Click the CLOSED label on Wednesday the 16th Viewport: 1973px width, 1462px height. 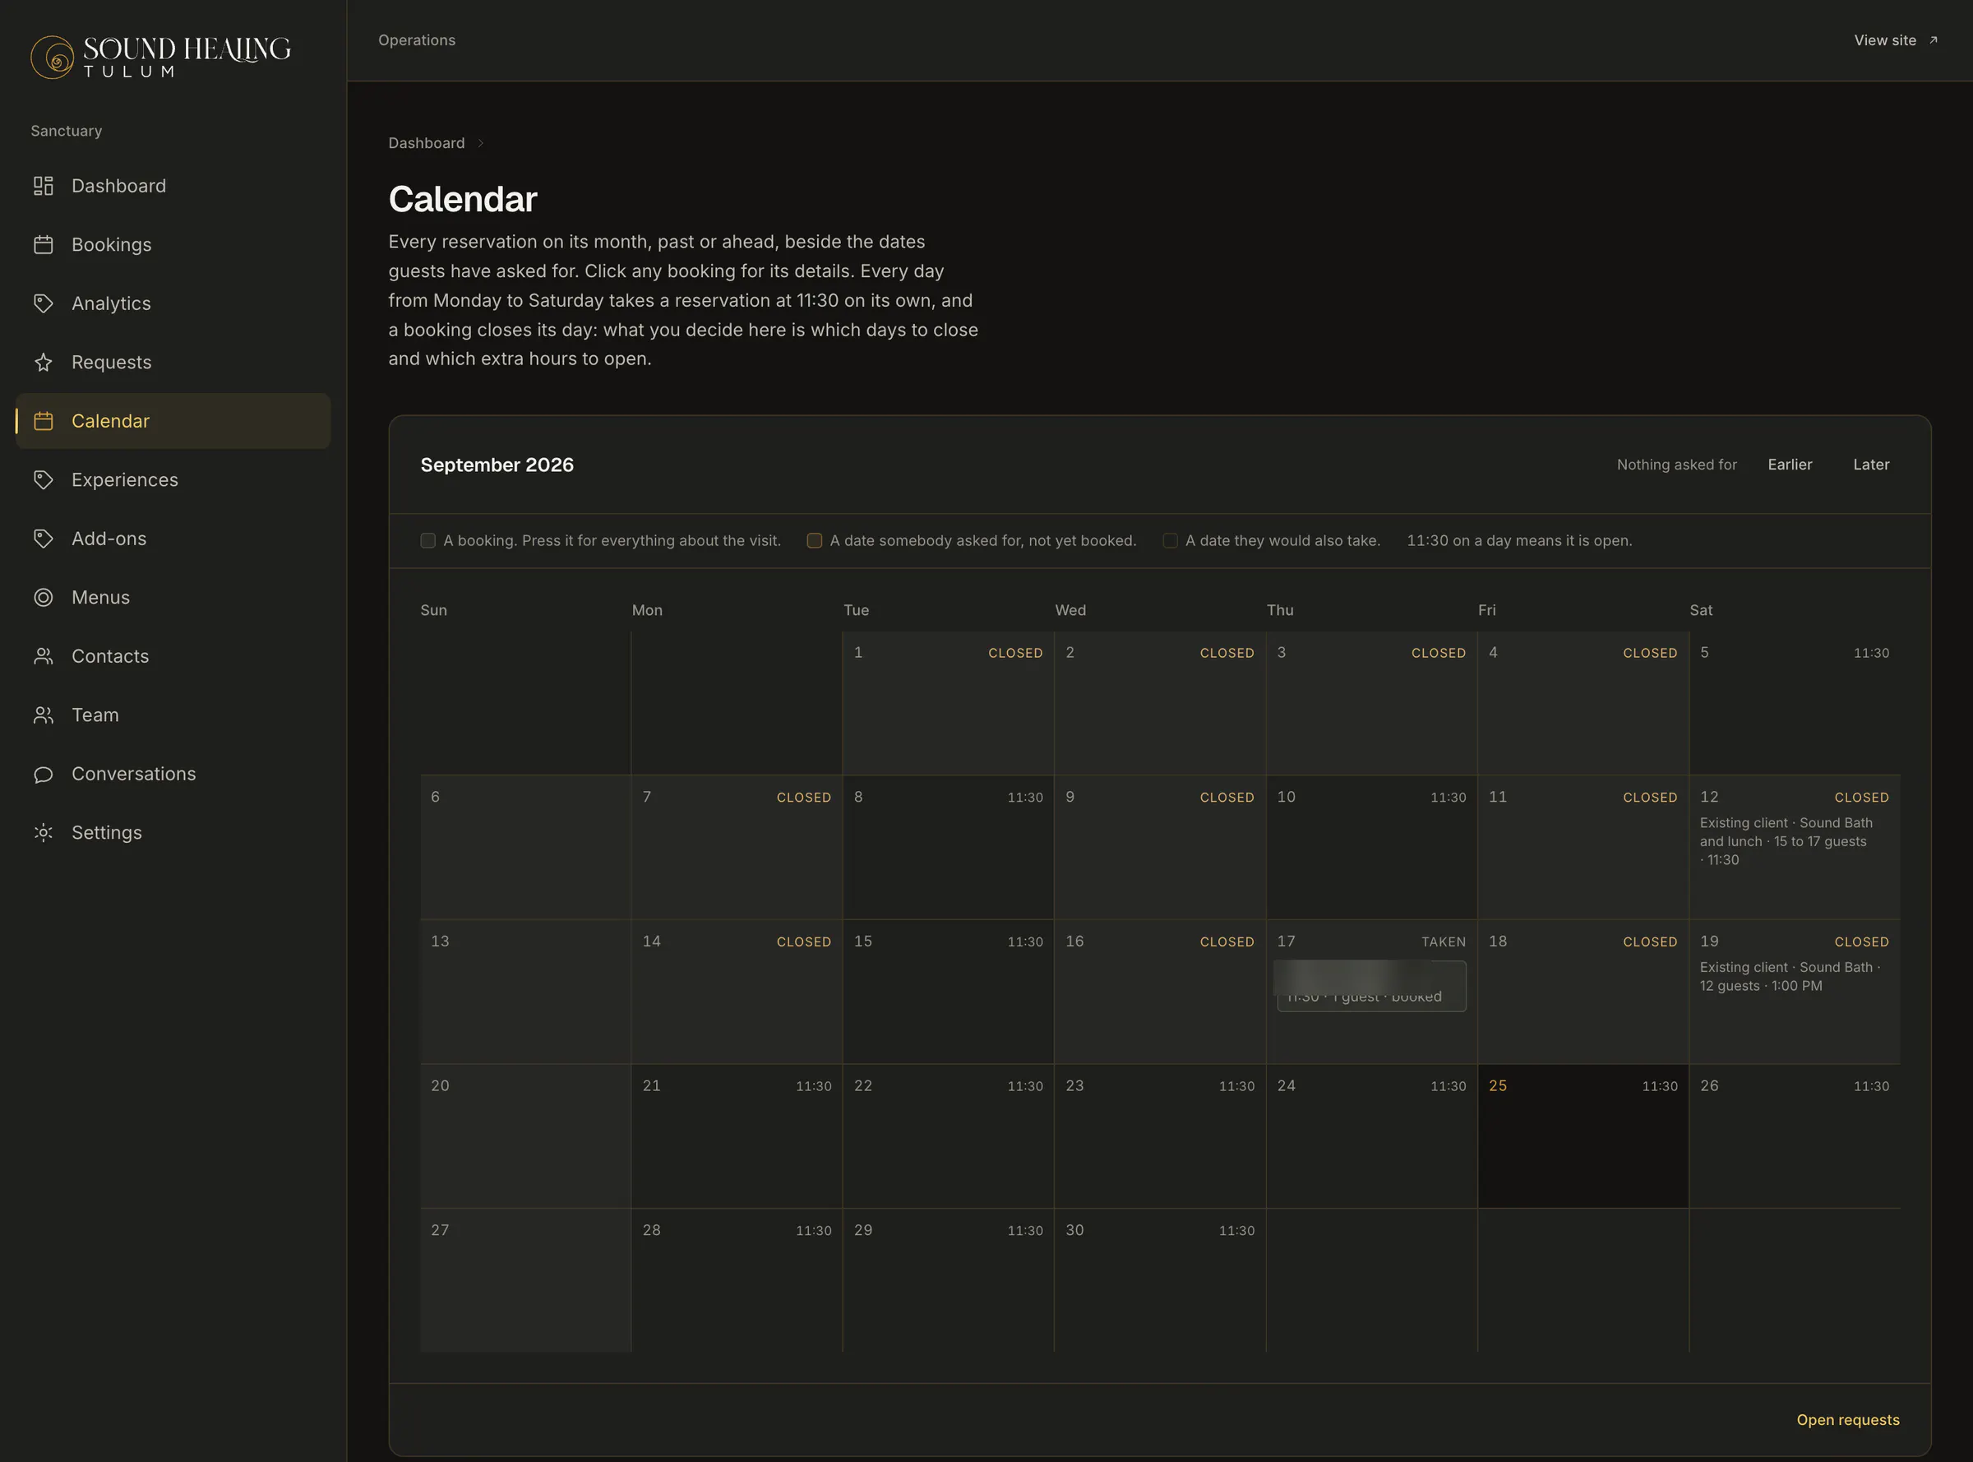click(x=1227, y=942)
